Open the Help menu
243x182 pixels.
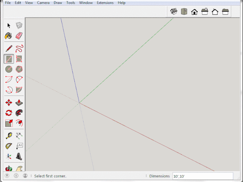tap(121, 3)
